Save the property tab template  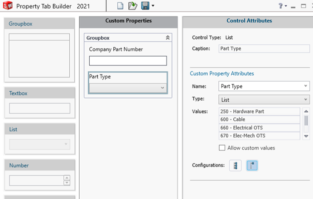tap(145, 6)
